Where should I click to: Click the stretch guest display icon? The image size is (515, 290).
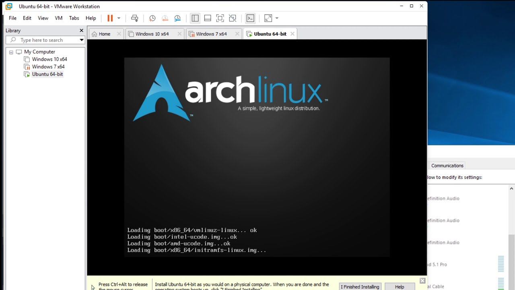coord(268,18)
